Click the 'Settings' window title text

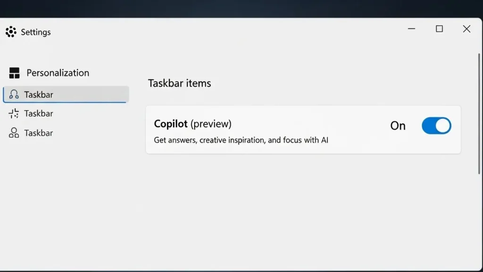(35, 32)
